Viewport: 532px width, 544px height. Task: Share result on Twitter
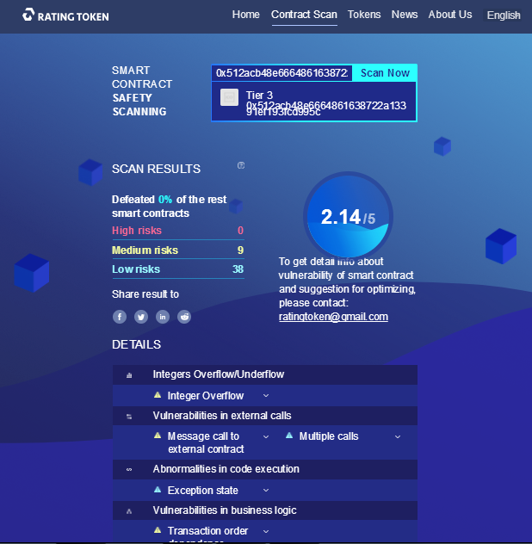pos(141,317)
